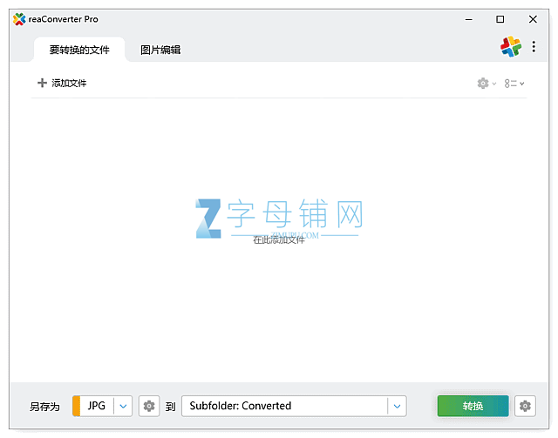Click the reaConverter title bar app icon
Viewport: 558px width, 438px height.
point(19,19)
